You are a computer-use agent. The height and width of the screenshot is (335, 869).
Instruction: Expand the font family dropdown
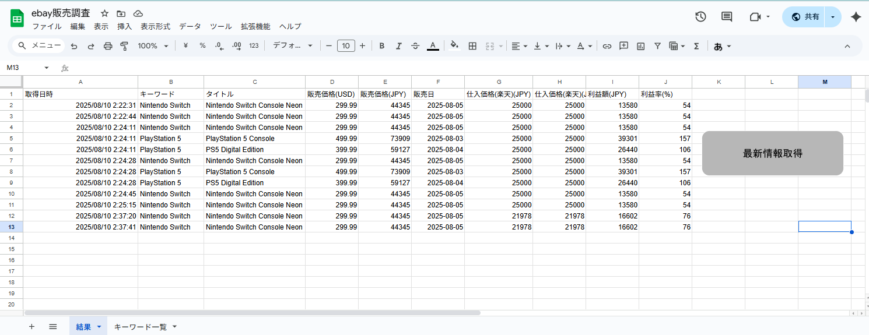click(x=293, y=46)
